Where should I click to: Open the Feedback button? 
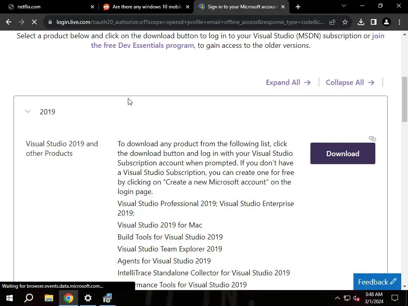377,282
